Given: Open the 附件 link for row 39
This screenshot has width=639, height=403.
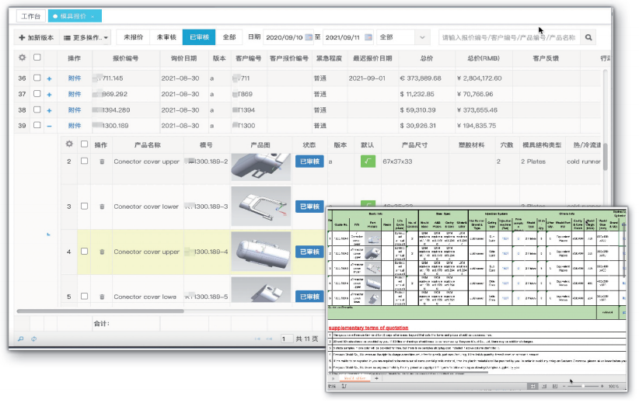Looking at the screenshot, I should click(75, 126).
